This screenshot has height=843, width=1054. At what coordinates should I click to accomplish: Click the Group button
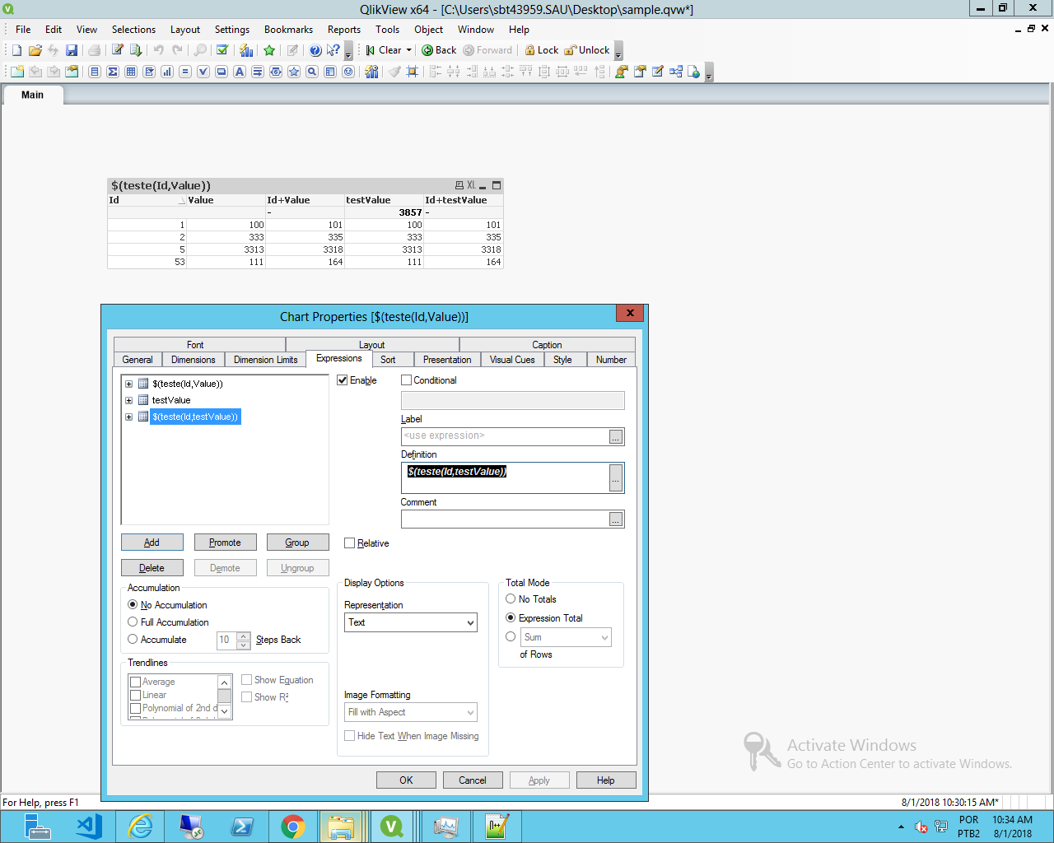(297, 543)
